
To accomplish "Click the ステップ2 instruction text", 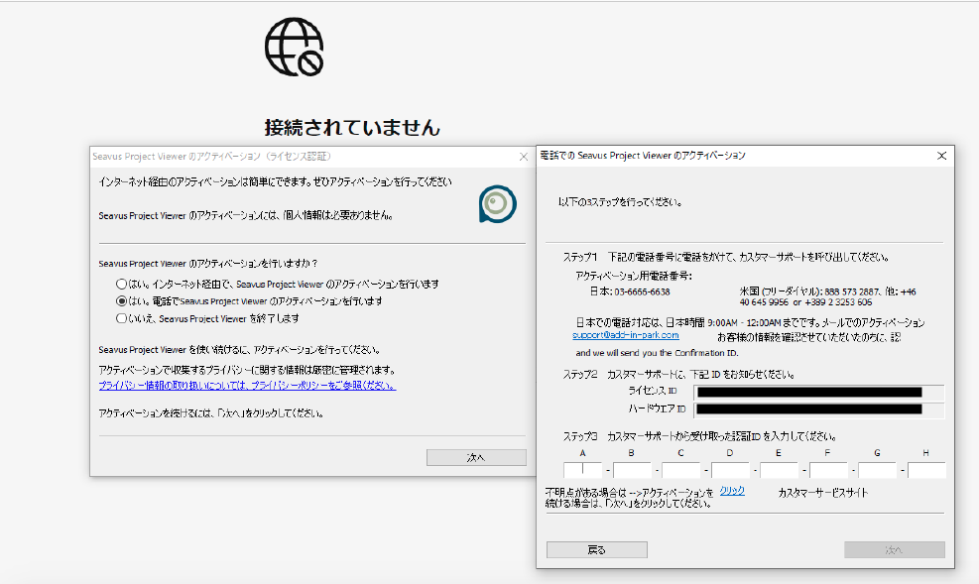I will pyautogui.click(x=678, y=375).
